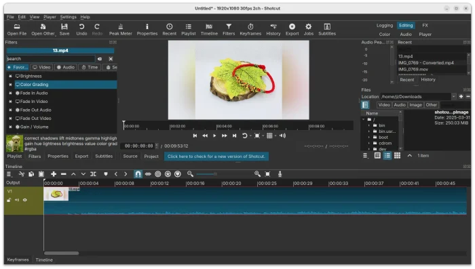The image size is (475, 269).
Task: Click the Export toolbar icon
Action: [x=292, y=30]
